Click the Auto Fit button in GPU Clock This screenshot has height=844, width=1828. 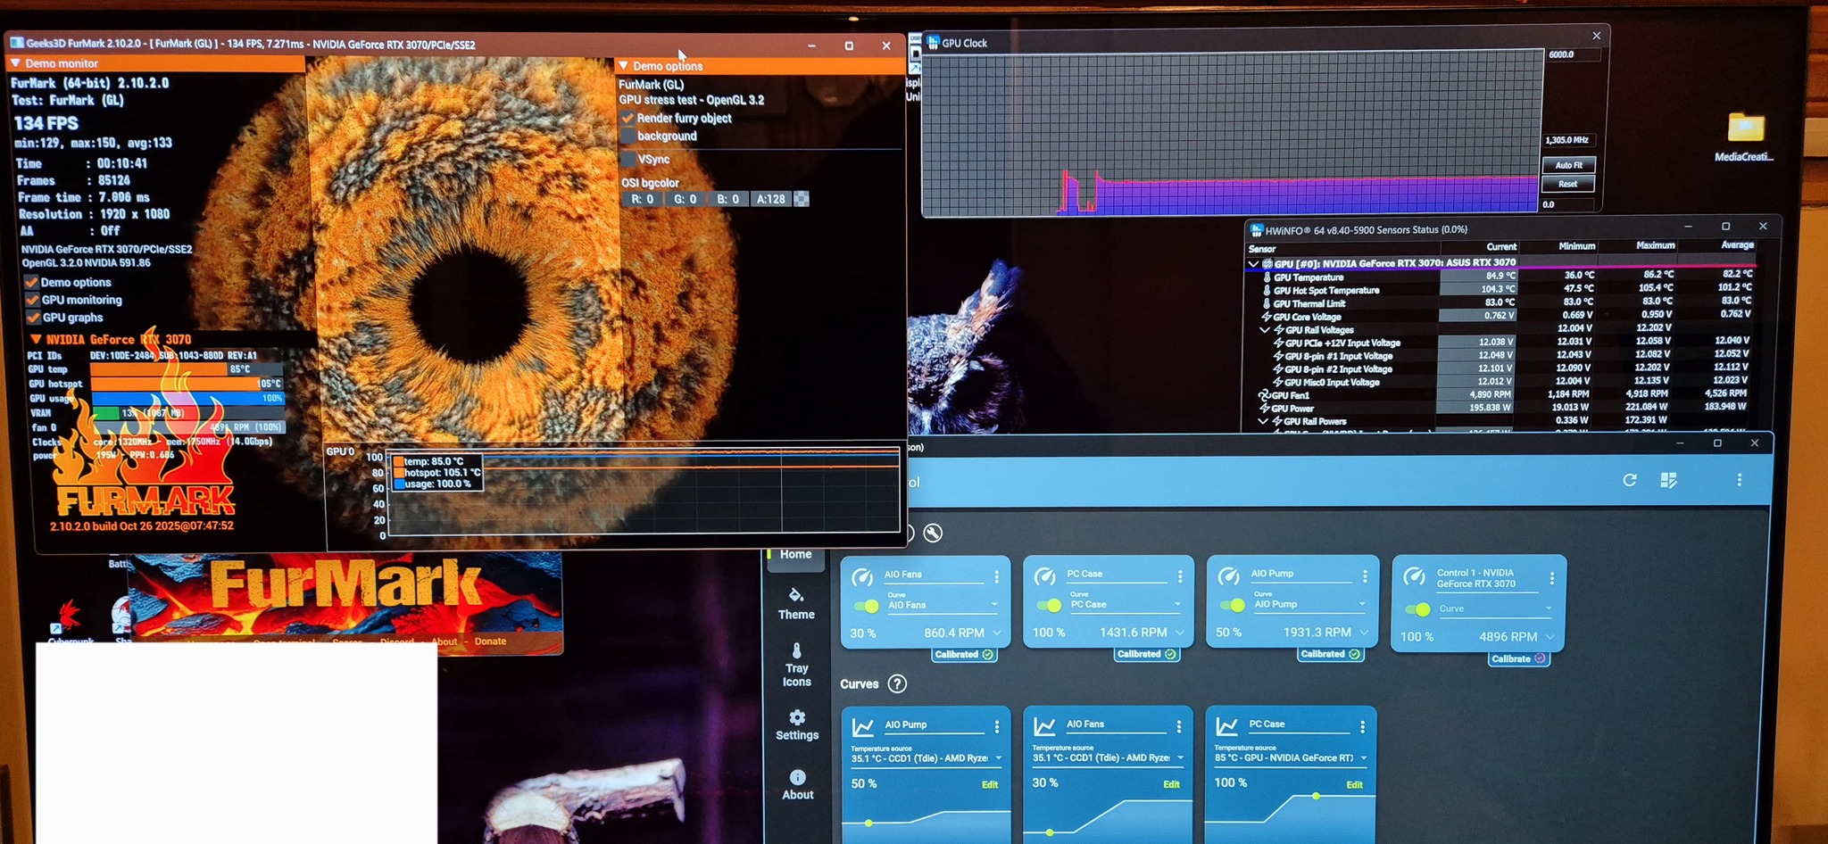click(x=1568, y=165)
